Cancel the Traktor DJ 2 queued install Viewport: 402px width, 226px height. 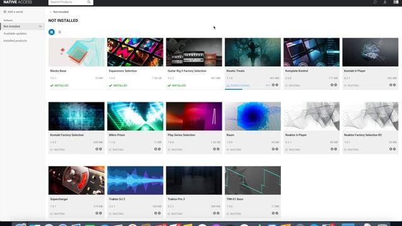[x=159, y=213]
